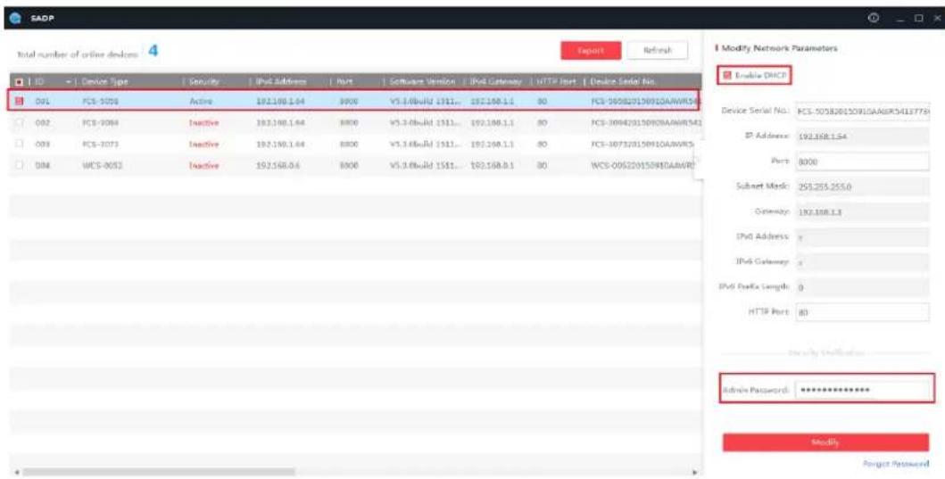Select device type FCS-5058 cell

pyautogui.click(x=100, y=101)
